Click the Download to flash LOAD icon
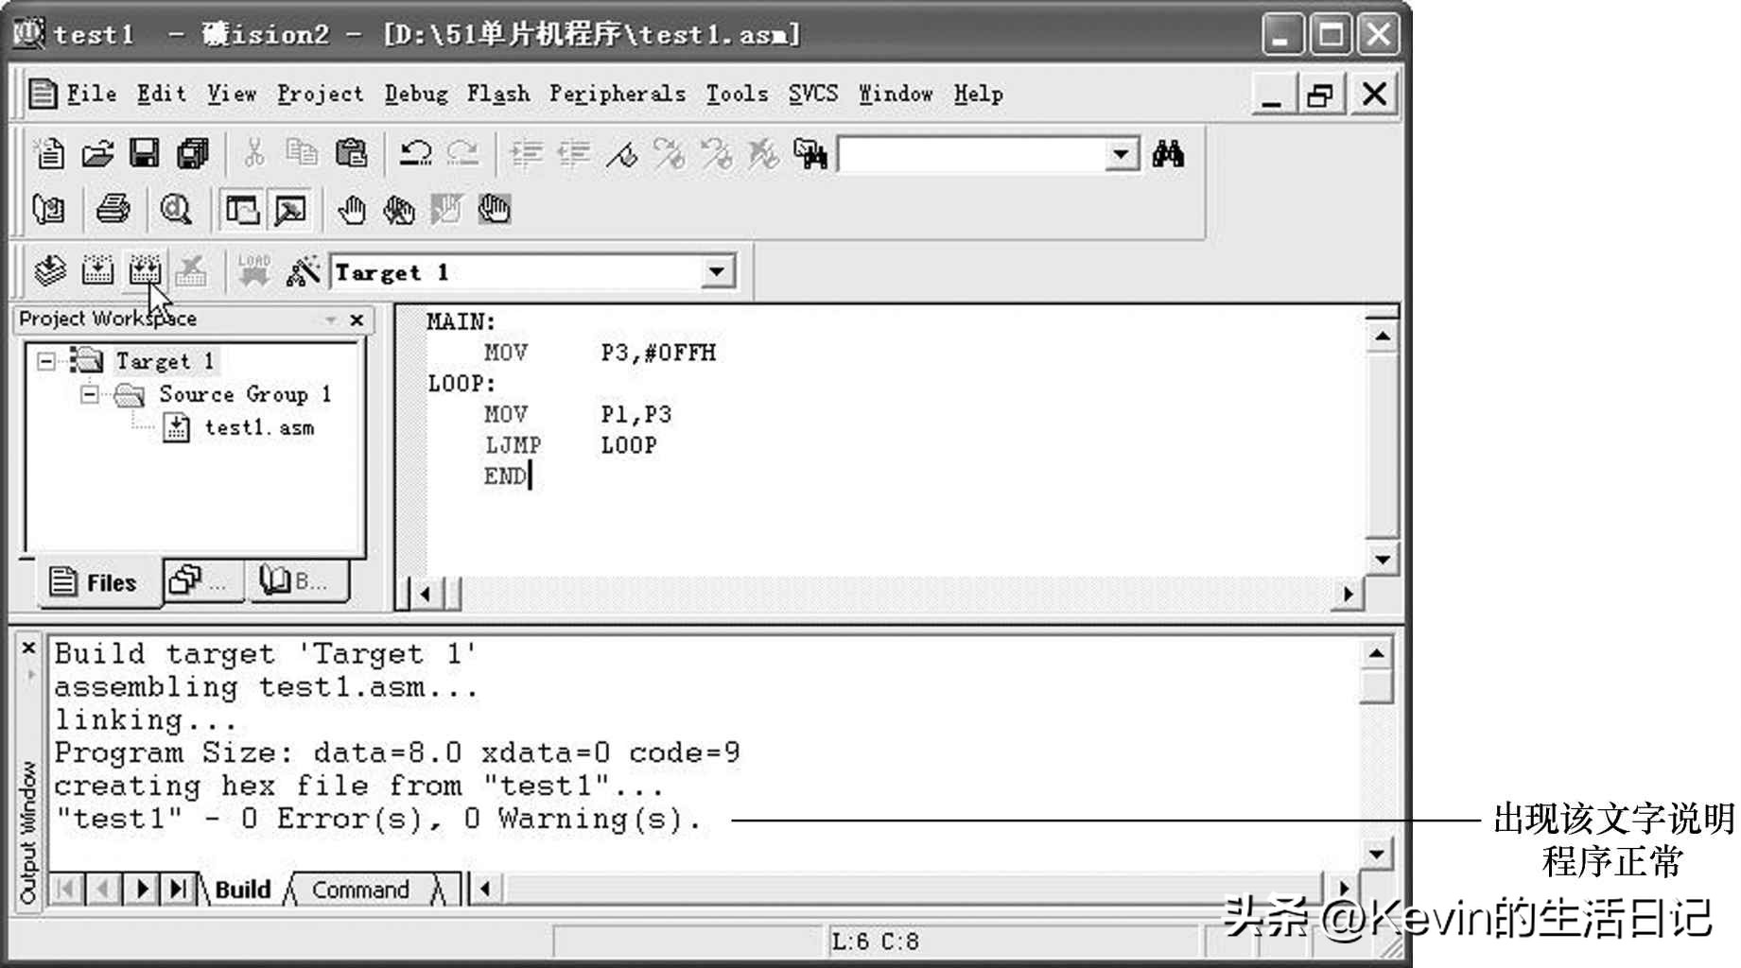This screenshot has width=1741, height=968. pos(253,272)
